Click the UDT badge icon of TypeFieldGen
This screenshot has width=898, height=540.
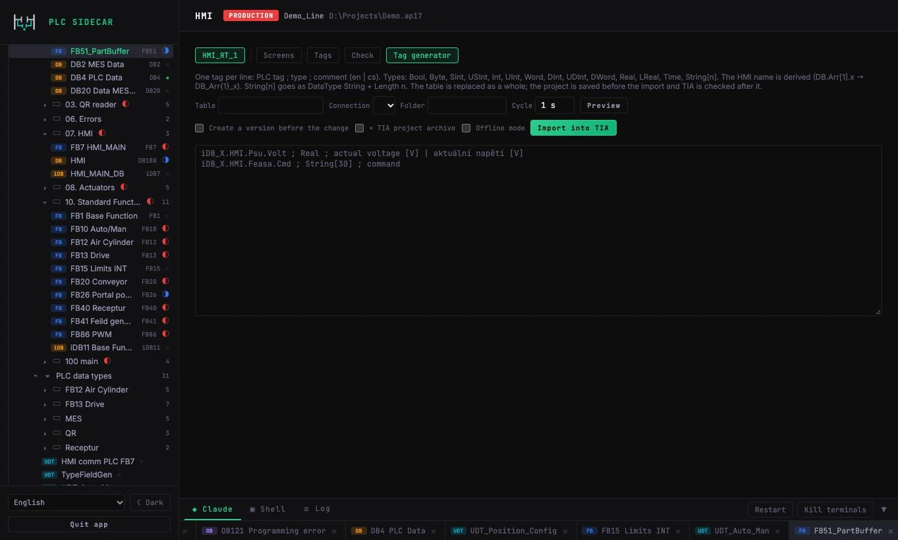pos(49,475)
